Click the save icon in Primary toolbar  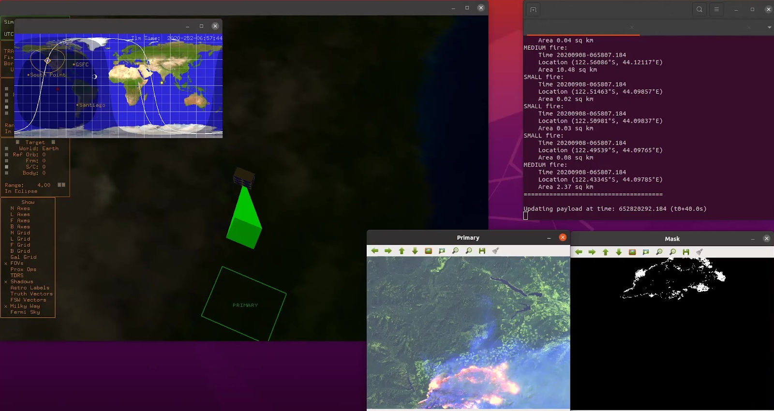click(482, 251)
